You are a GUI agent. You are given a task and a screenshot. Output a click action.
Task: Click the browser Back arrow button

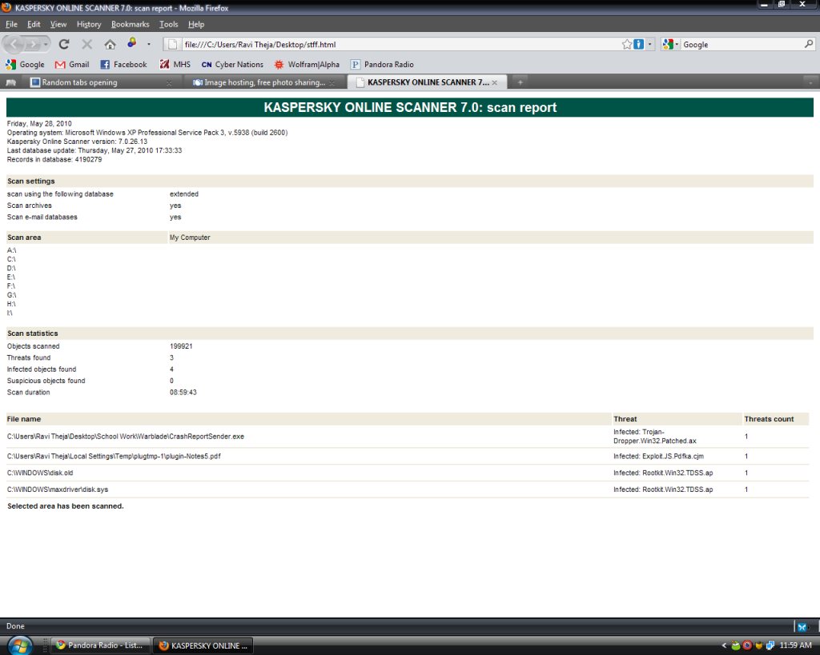click(x=15, y=45)
